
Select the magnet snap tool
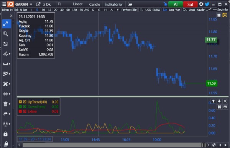[x=6, y=124]
